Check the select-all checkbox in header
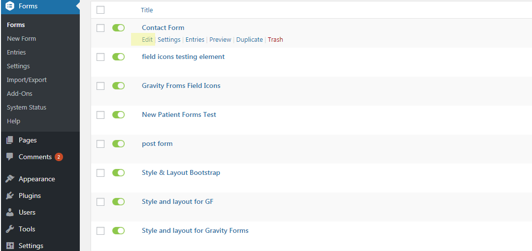This screenshot has width=532, height=251. tap(100, 10)
